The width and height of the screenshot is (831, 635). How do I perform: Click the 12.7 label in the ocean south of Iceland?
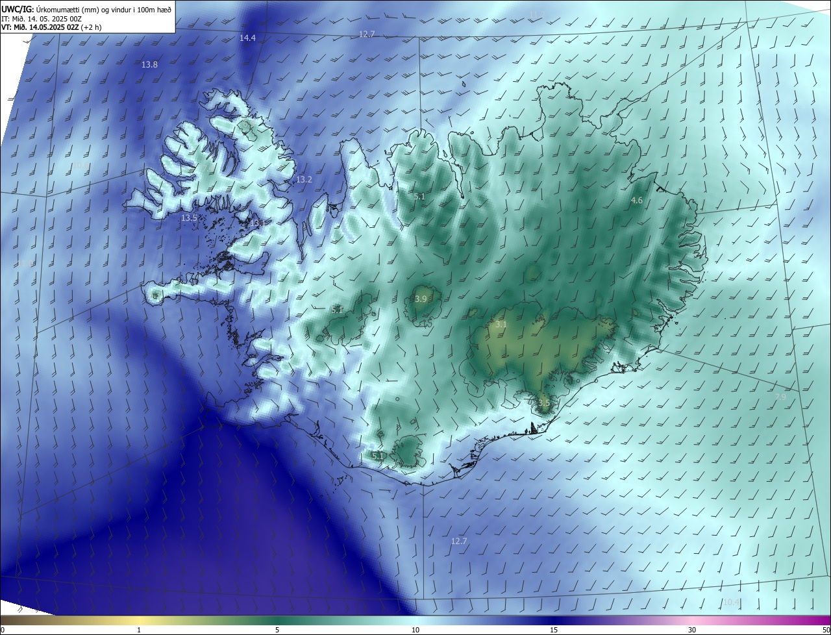pos(458,541)
